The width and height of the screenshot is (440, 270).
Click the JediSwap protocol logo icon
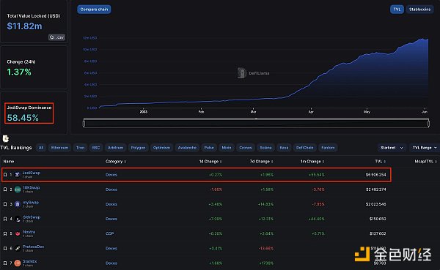(x=17, y=174)
